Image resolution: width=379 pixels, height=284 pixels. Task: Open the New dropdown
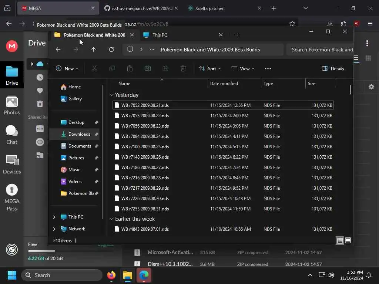(67, 68)
